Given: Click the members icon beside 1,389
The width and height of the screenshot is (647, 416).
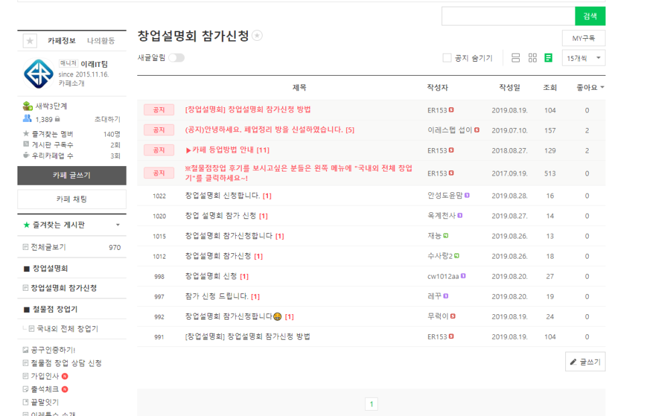Looking at the screenshot, I should (27, 119).
